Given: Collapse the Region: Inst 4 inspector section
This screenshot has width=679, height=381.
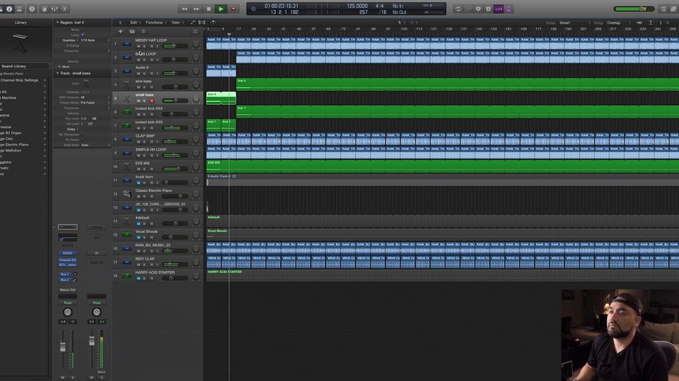Looking at the screenshot, I should coord(57,23).
